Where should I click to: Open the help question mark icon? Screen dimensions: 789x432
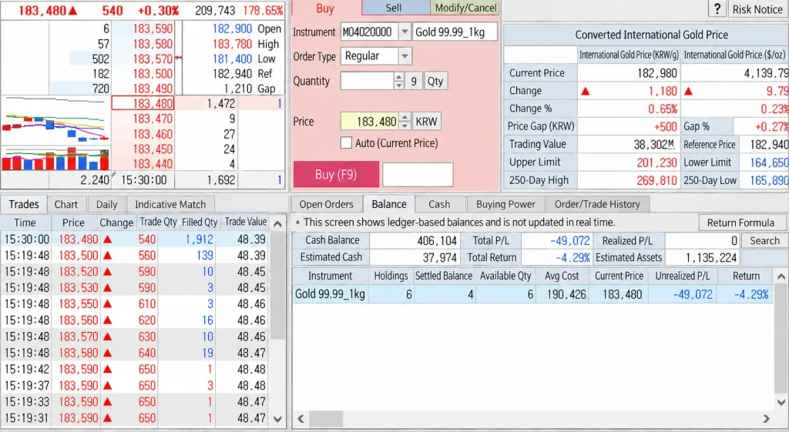click(717, 9)
